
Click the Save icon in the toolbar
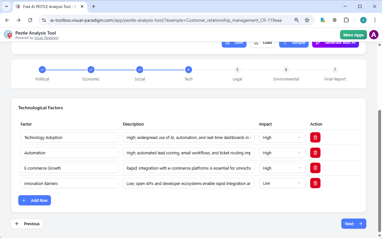click(x=228, y=42)
